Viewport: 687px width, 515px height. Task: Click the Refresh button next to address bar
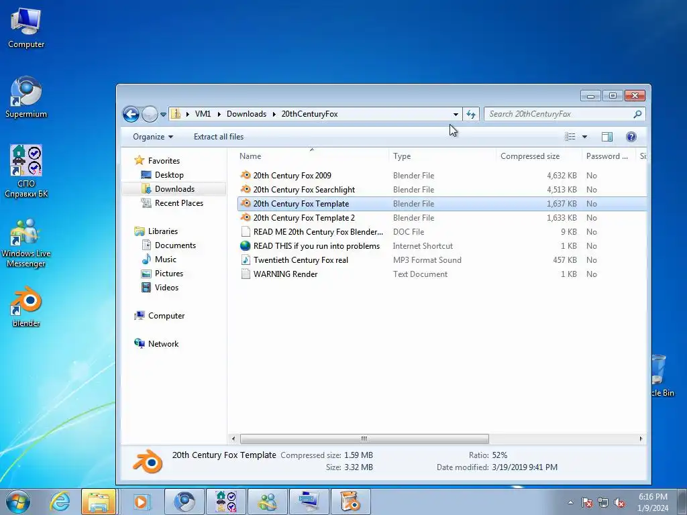[x=471, y=114]
